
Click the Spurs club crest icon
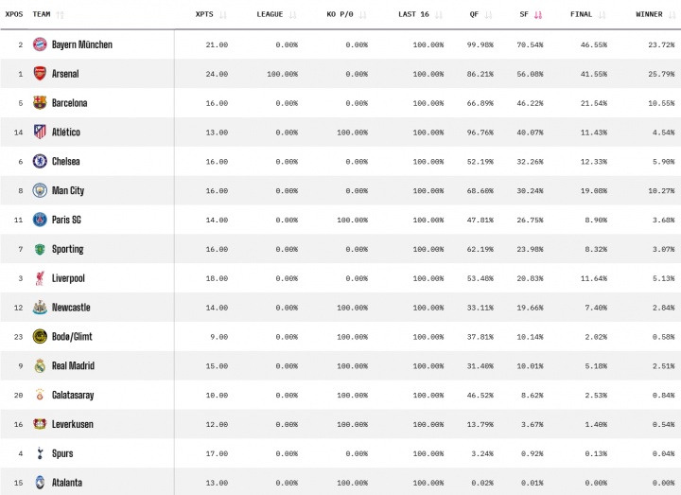point(40,453)
